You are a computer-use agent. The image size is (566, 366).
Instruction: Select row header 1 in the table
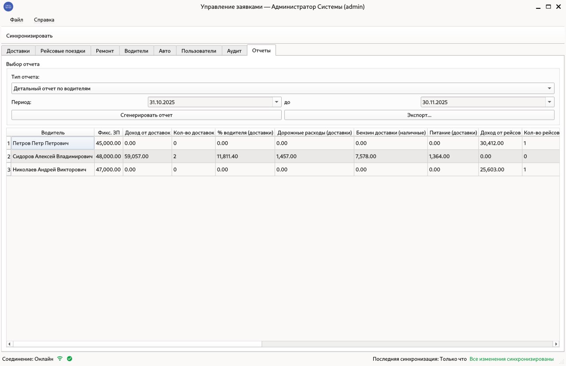(8, 143)
